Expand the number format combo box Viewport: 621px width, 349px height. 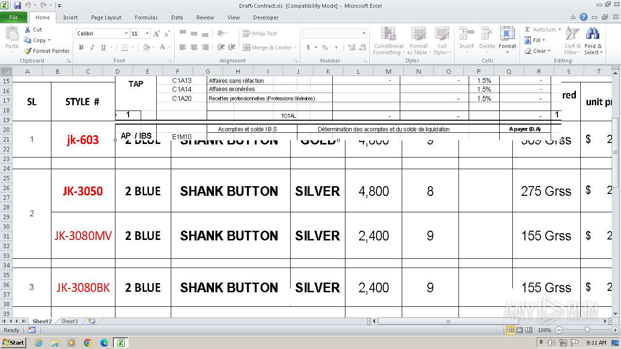point(364,33)
